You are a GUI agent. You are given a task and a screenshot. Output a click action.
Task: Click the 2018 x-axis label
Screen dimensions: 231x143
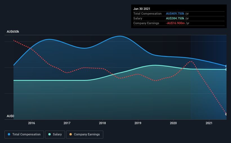102,123
